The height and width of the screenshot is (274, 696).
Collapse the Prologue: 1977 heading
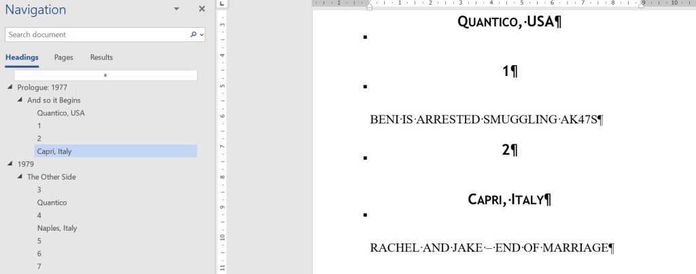point(10,87)
